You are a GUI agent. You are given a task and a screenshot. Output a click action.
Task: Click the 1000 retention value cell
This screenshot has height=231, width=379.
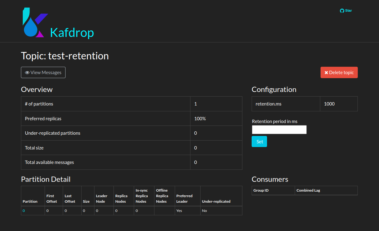[x=329, y=104]
